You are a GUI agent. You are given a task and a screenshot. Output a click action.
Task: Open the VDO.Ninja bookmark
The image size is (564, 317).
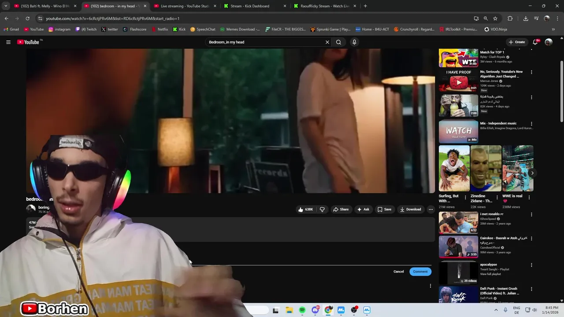pyautogui.click(x=496, y=29)
